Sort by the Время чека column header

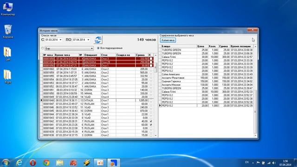pos(66,55)
